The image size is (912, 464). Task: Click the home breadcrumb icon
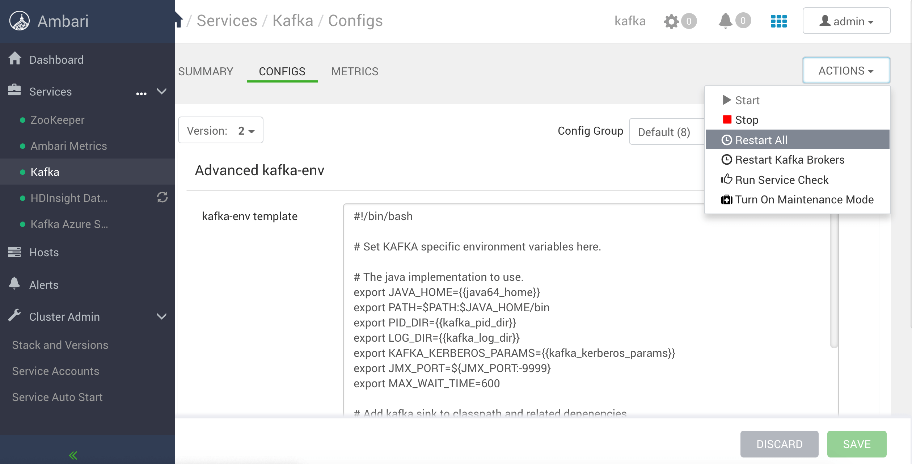click(x=179, y=20)
